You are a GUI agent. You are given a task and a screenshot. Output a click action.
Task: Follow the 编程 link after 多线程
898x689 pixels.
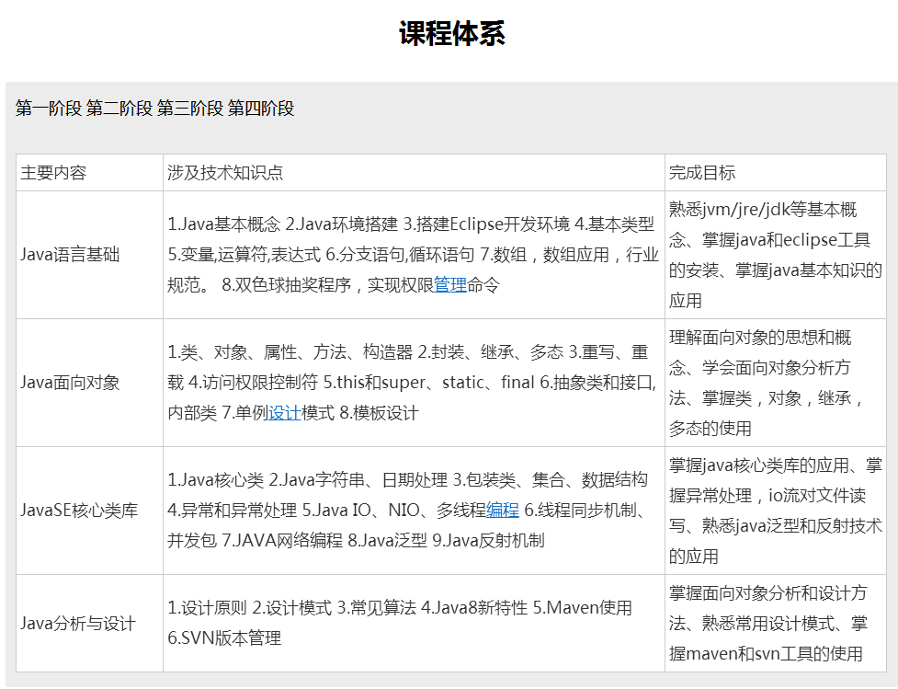tap(503, 511)
